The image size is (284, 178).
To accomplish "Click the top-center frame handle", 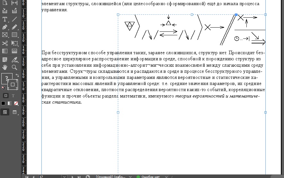I will (192, 15).
